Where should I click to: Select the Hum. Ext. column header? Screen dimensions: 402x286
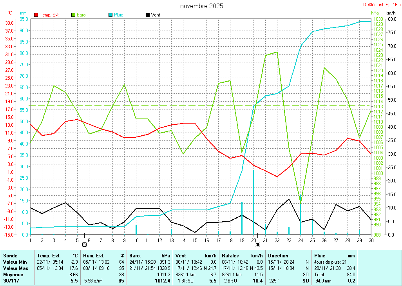[x=95, y=256]
